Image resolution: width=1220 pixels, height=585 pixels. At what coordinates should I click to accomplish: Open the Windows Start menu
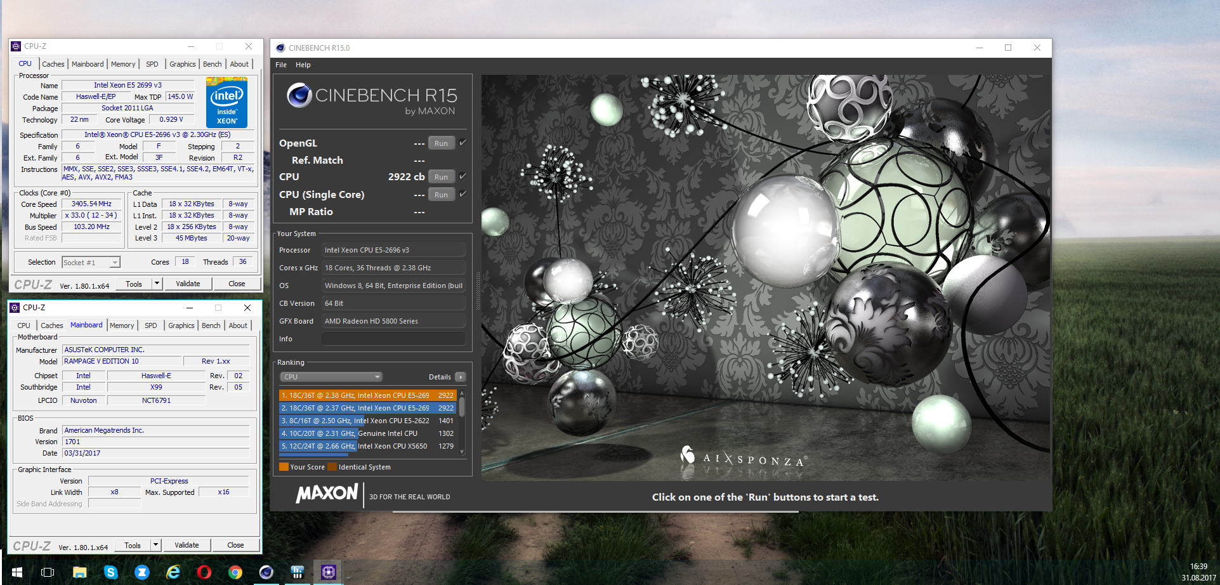click(17, 572)
